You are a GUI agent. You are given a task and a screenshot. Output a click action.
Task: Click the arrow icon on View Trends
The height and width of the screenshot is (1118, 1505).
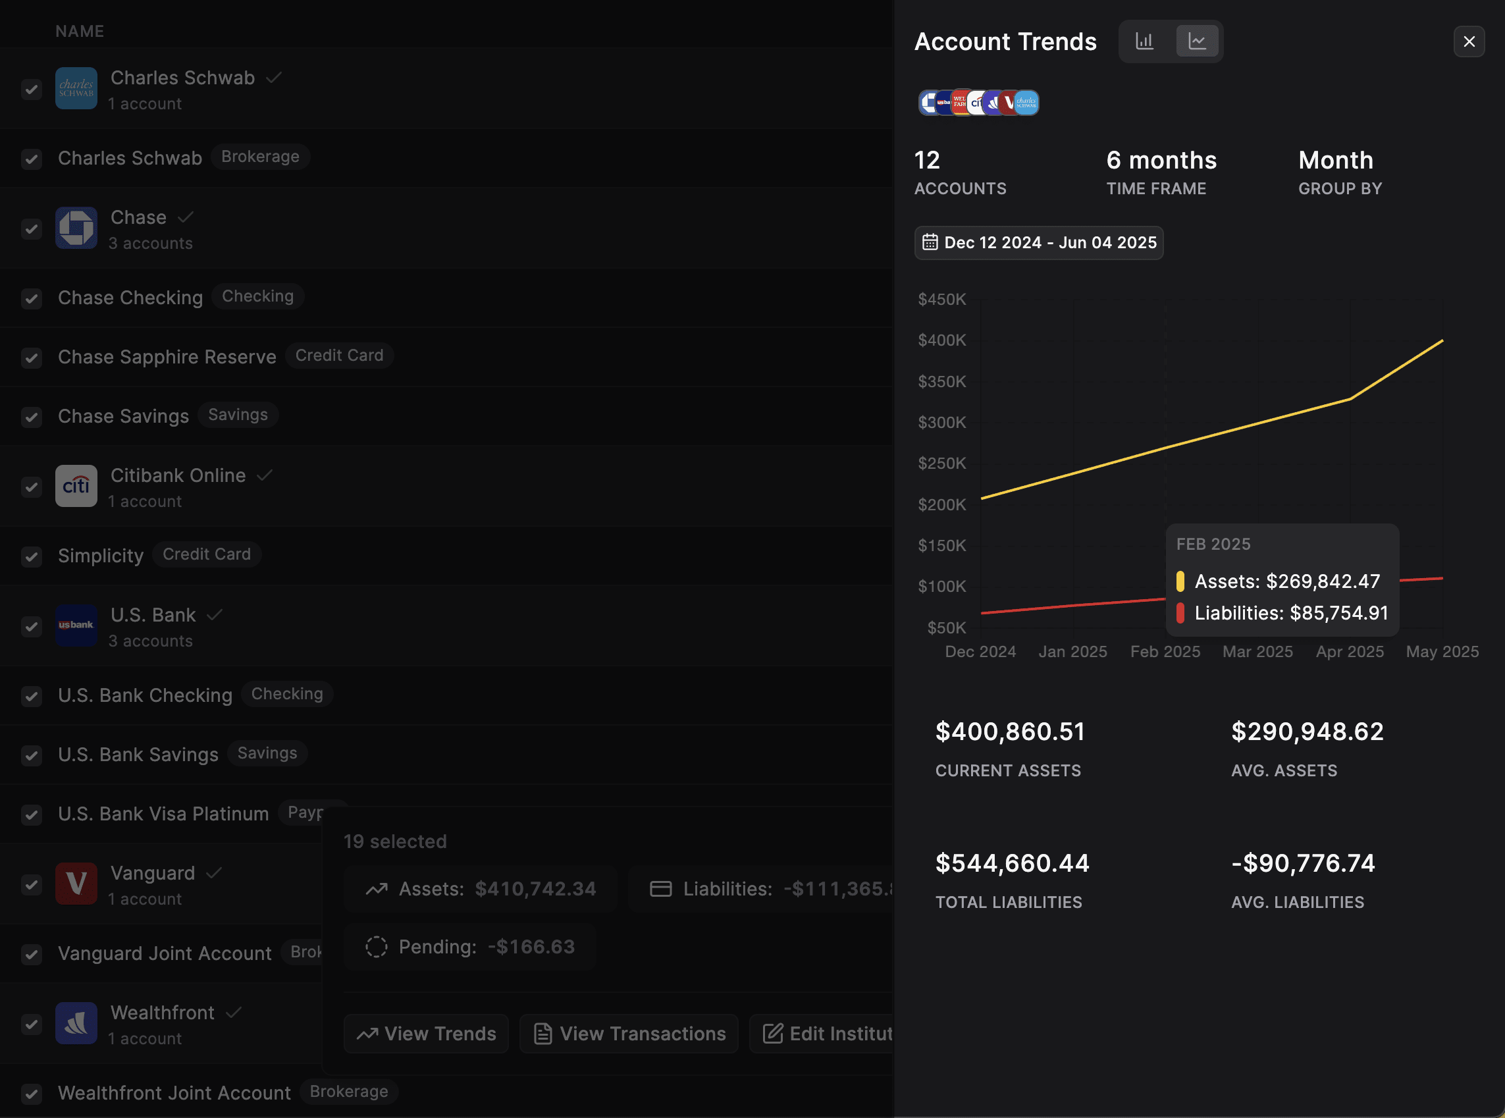click(x=367, y=1034)
